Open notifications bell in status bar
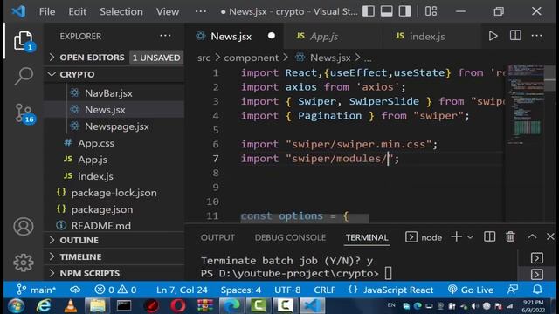Viewport: 559px width, 314px height. pos(537,290)
